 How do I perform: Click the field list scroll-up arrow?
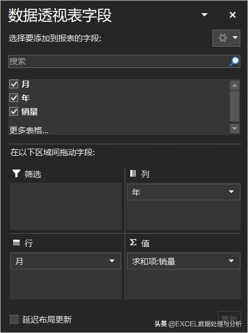pyautogui.click(x=234, y=86)
